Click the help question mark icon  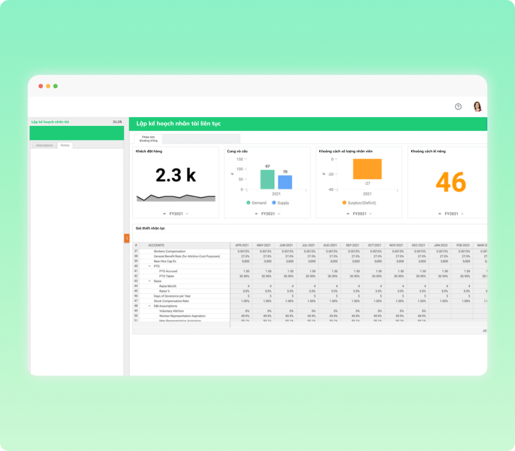(458, 106)
